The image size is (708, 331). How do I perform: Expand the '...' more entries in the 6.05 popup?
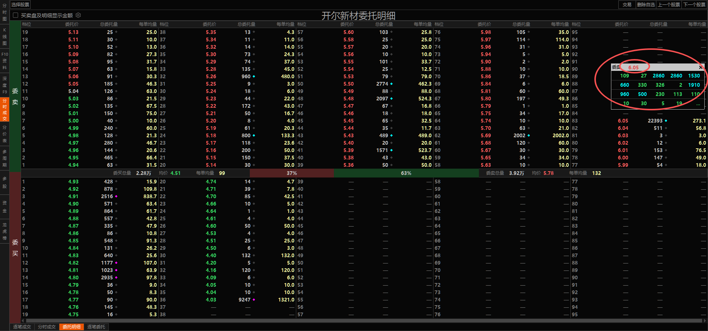click(698, 104)
